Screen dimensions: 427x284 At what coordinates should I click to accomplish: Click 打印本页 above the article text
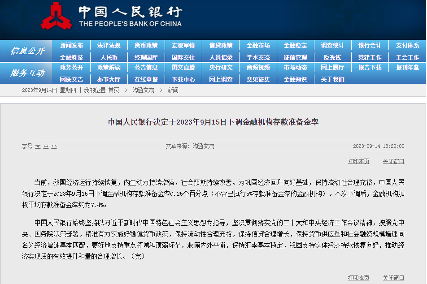pos(358,161)
